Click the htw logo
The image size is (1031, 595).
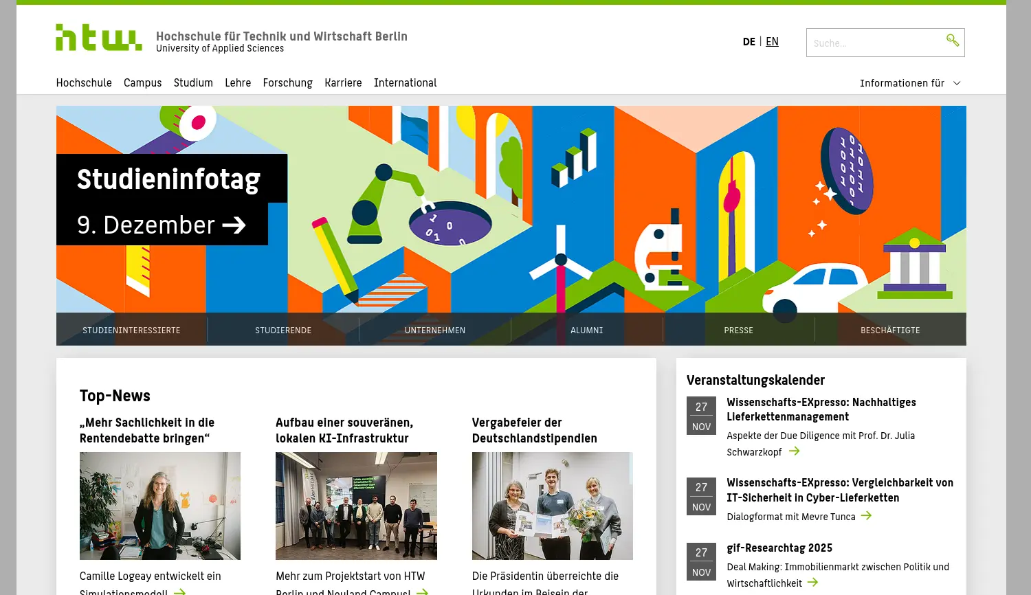(98, 37)
